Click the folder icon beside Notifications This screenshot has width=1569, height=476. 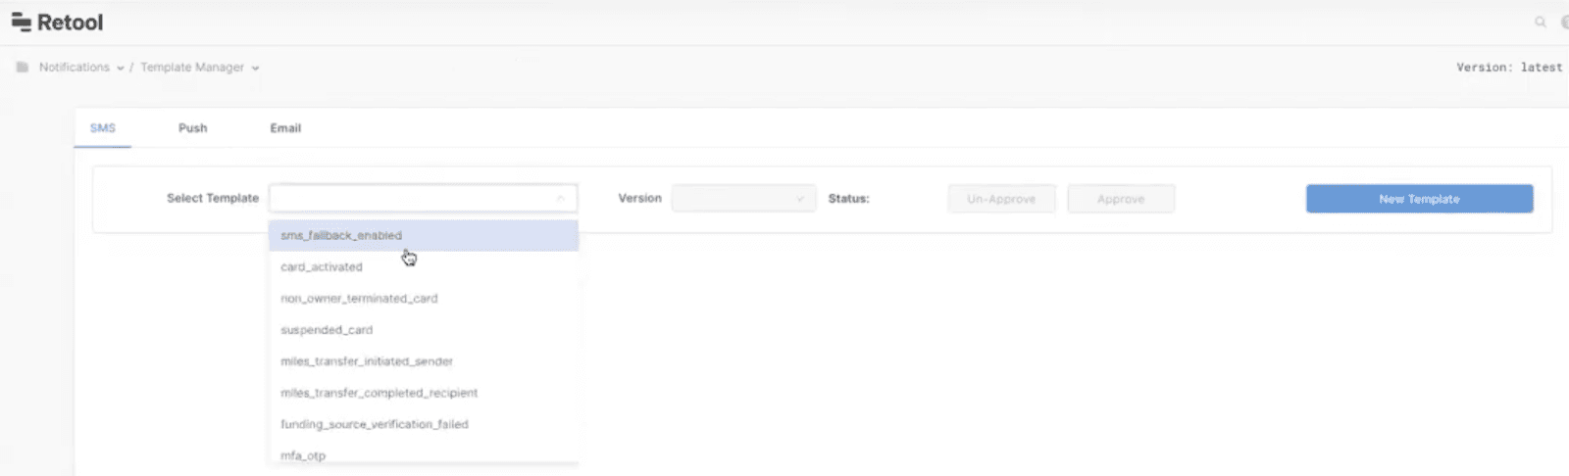coord(22,68)
